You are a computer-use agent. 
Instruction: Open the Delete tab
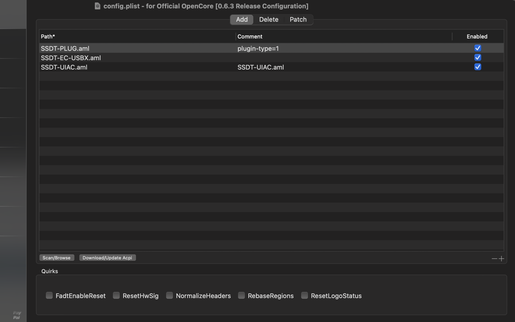(x=269, y=20)
